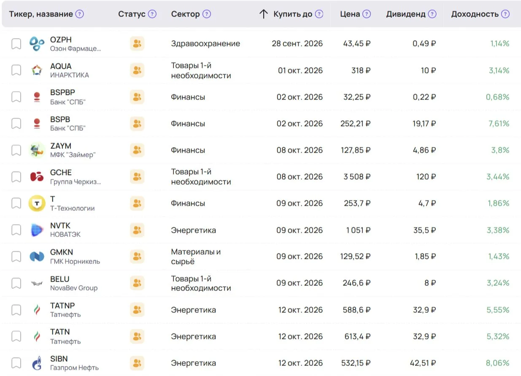This screenshot has height=376, width=521.
Task: Click the status icon in SIBN row
Action: [x=137, y=363]
